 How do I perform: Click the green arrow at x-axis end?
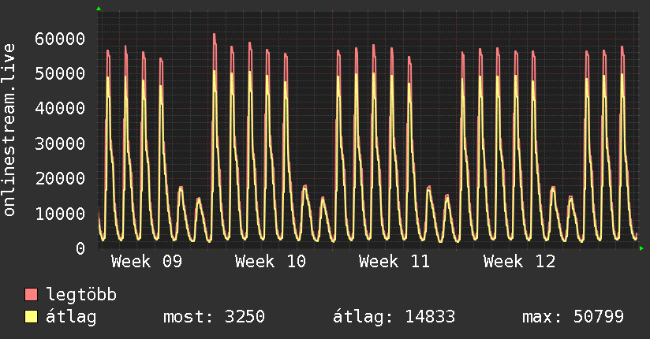pos(641,248)
